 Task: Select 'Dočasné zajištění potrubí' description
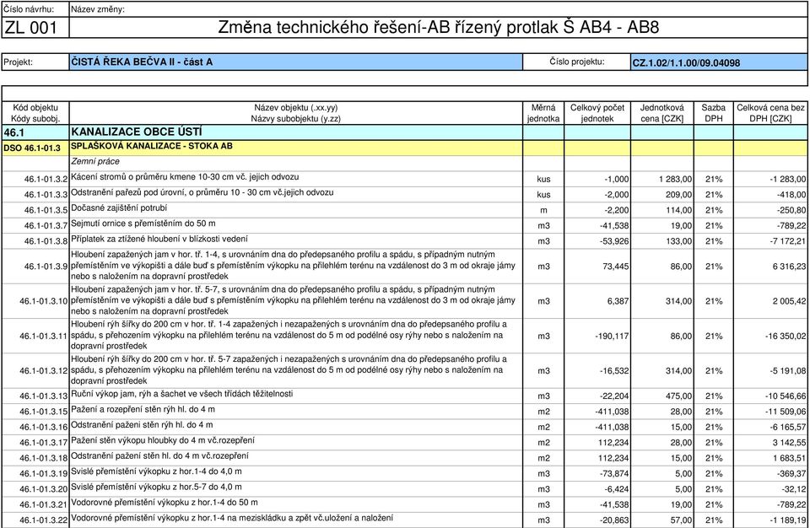tap(119, 208)
